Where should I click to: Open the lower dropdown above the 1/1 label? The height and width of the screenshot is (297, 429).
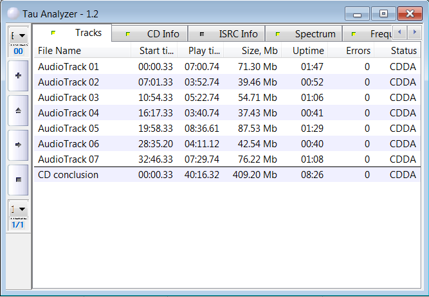click(x=18, y=209)
